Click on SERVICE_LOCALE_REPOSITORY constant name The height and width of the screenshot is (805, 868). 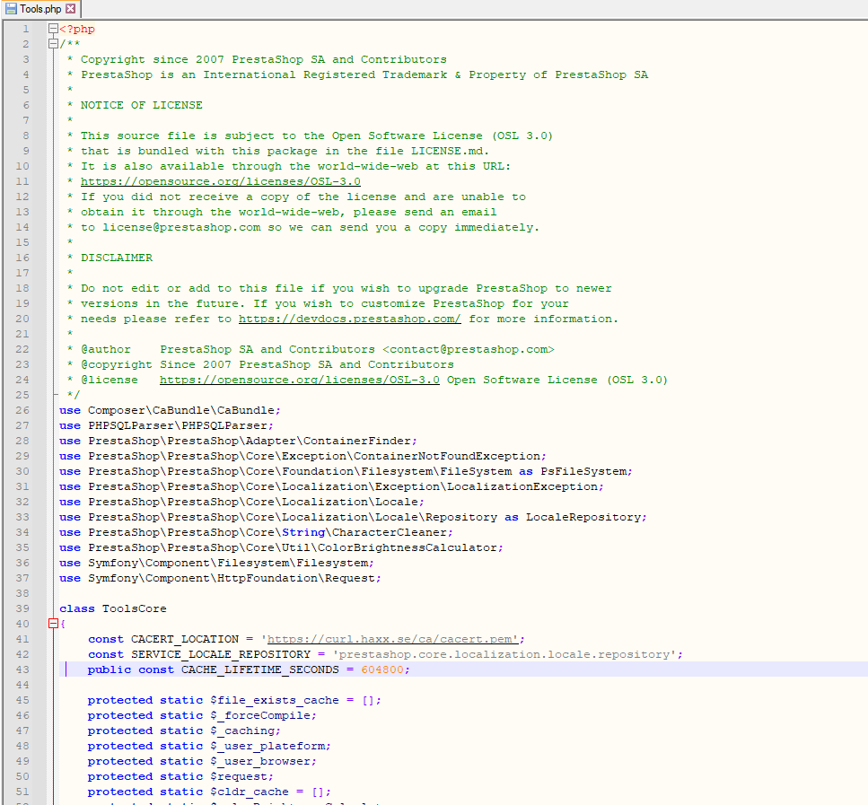(220, 654)
